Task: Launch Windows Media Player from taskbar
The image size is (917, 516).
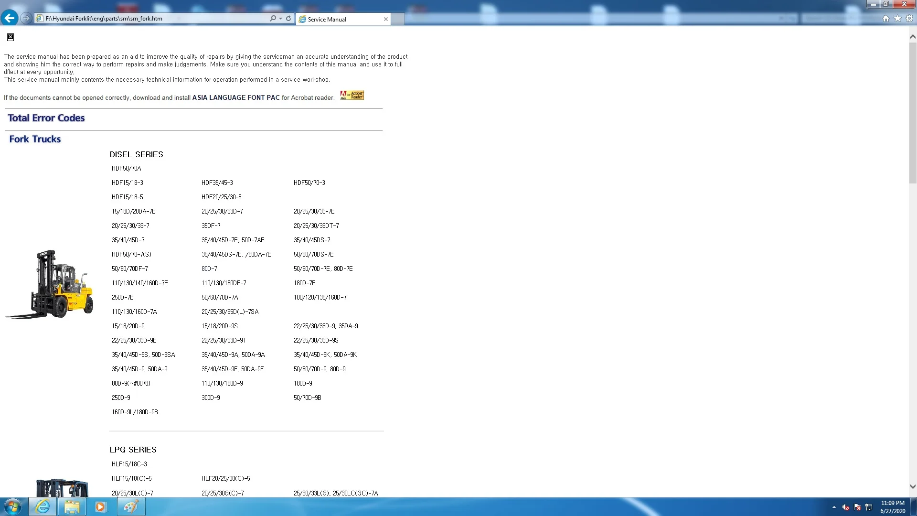Action: 101,506
